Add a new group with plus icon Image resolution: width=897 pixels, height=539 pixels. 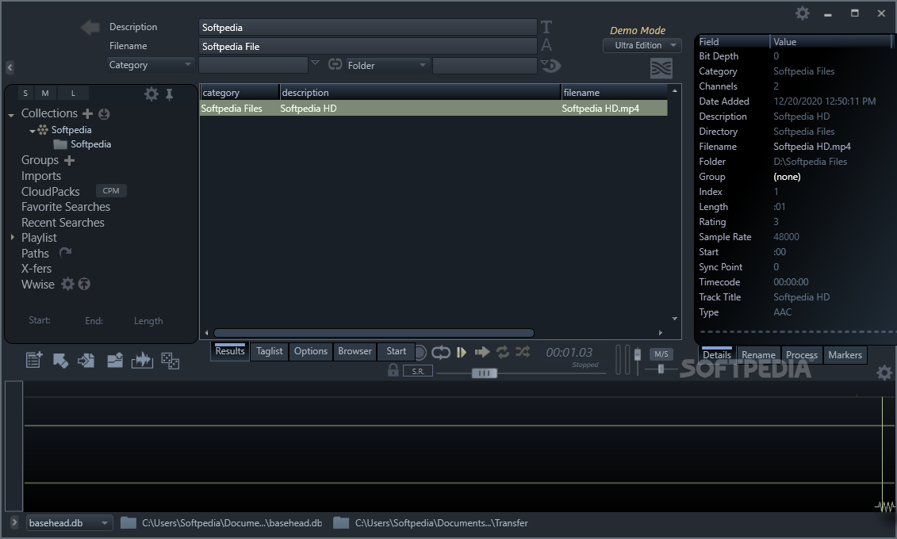pyautogui.click(x=69, y=161)
